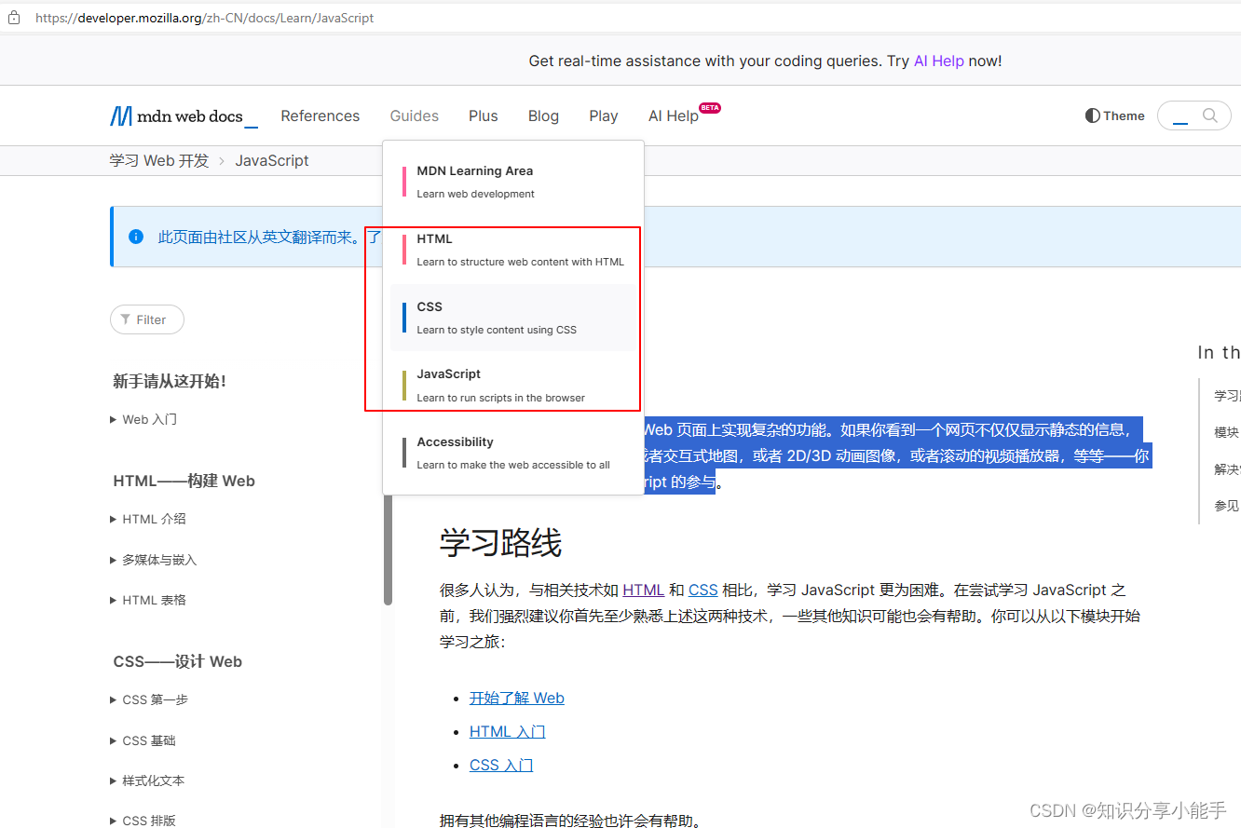Click the 学习 Web 开发 breadcrumb
The height and width of the screenshot is (828, 1241).
point(159,160)
